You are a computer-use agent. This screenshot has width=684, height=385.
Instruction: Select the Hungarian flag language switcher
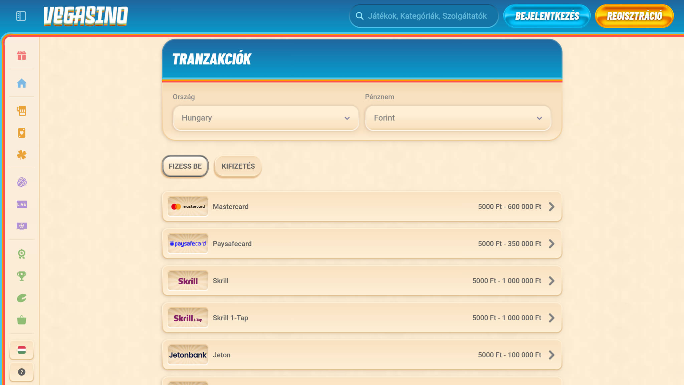click(21, 350)
